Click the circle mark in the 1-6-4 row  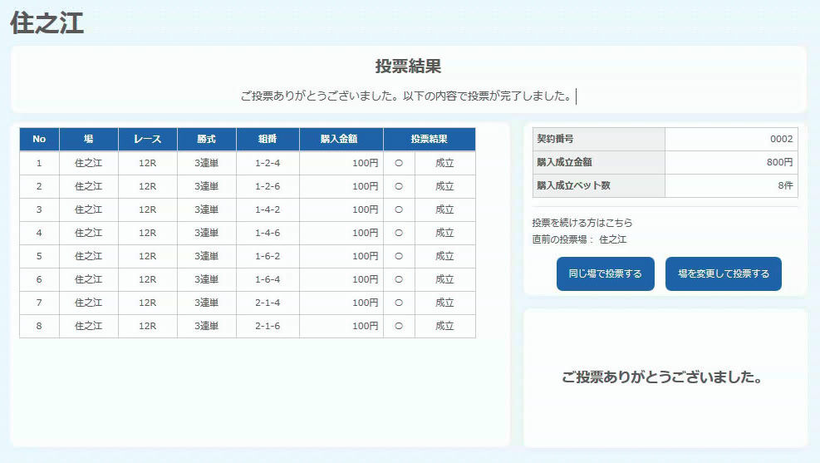point(399,279)
